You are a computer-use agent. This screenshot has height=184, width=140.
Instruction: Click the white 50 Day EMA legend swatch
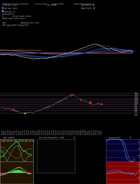pyautogui.click(x=3, y=8)
